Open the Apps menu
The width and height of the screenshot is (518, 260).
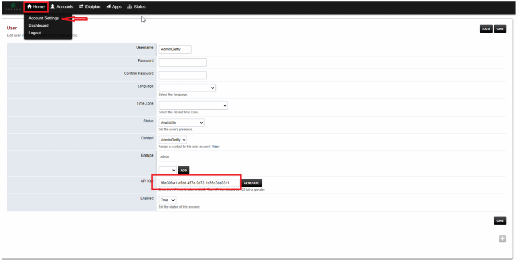pos(114,7)
